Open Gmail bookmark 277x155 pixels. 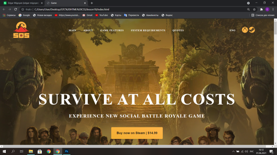tap(87, 15)
